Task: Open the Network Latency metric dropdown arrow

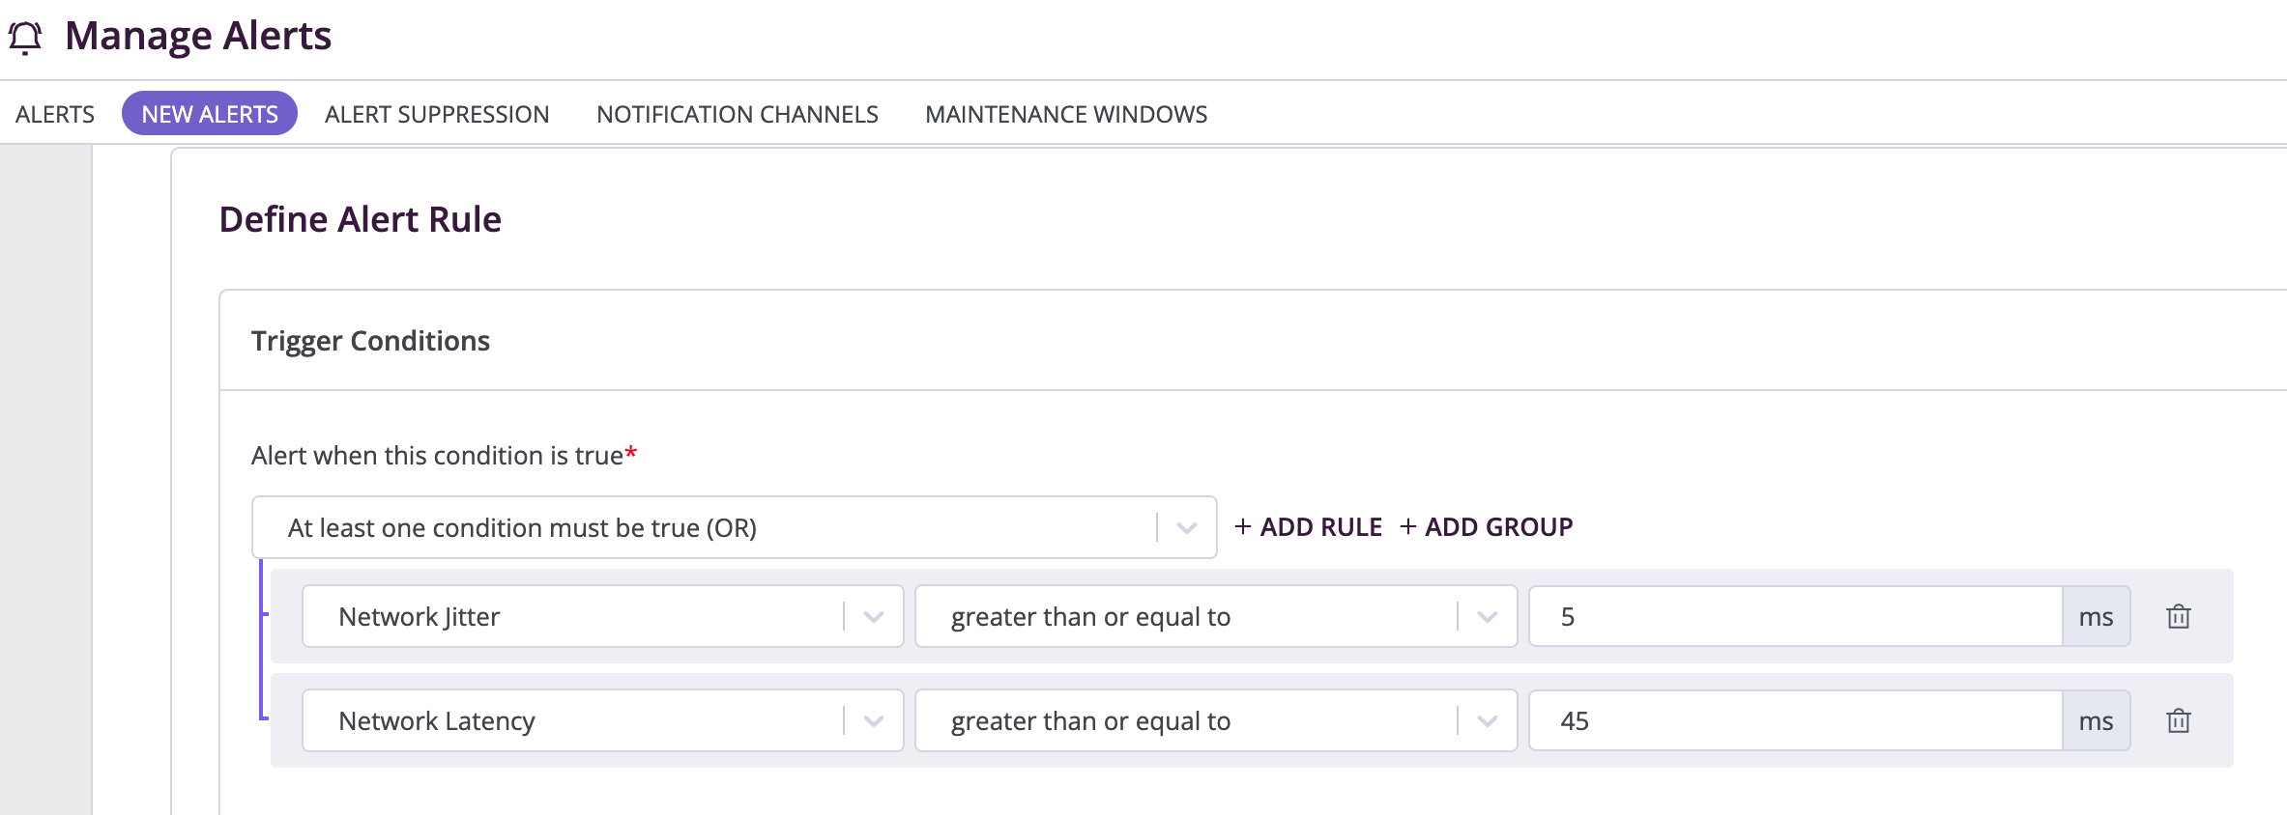Action: pyautogui.click(x=874, y=721)
